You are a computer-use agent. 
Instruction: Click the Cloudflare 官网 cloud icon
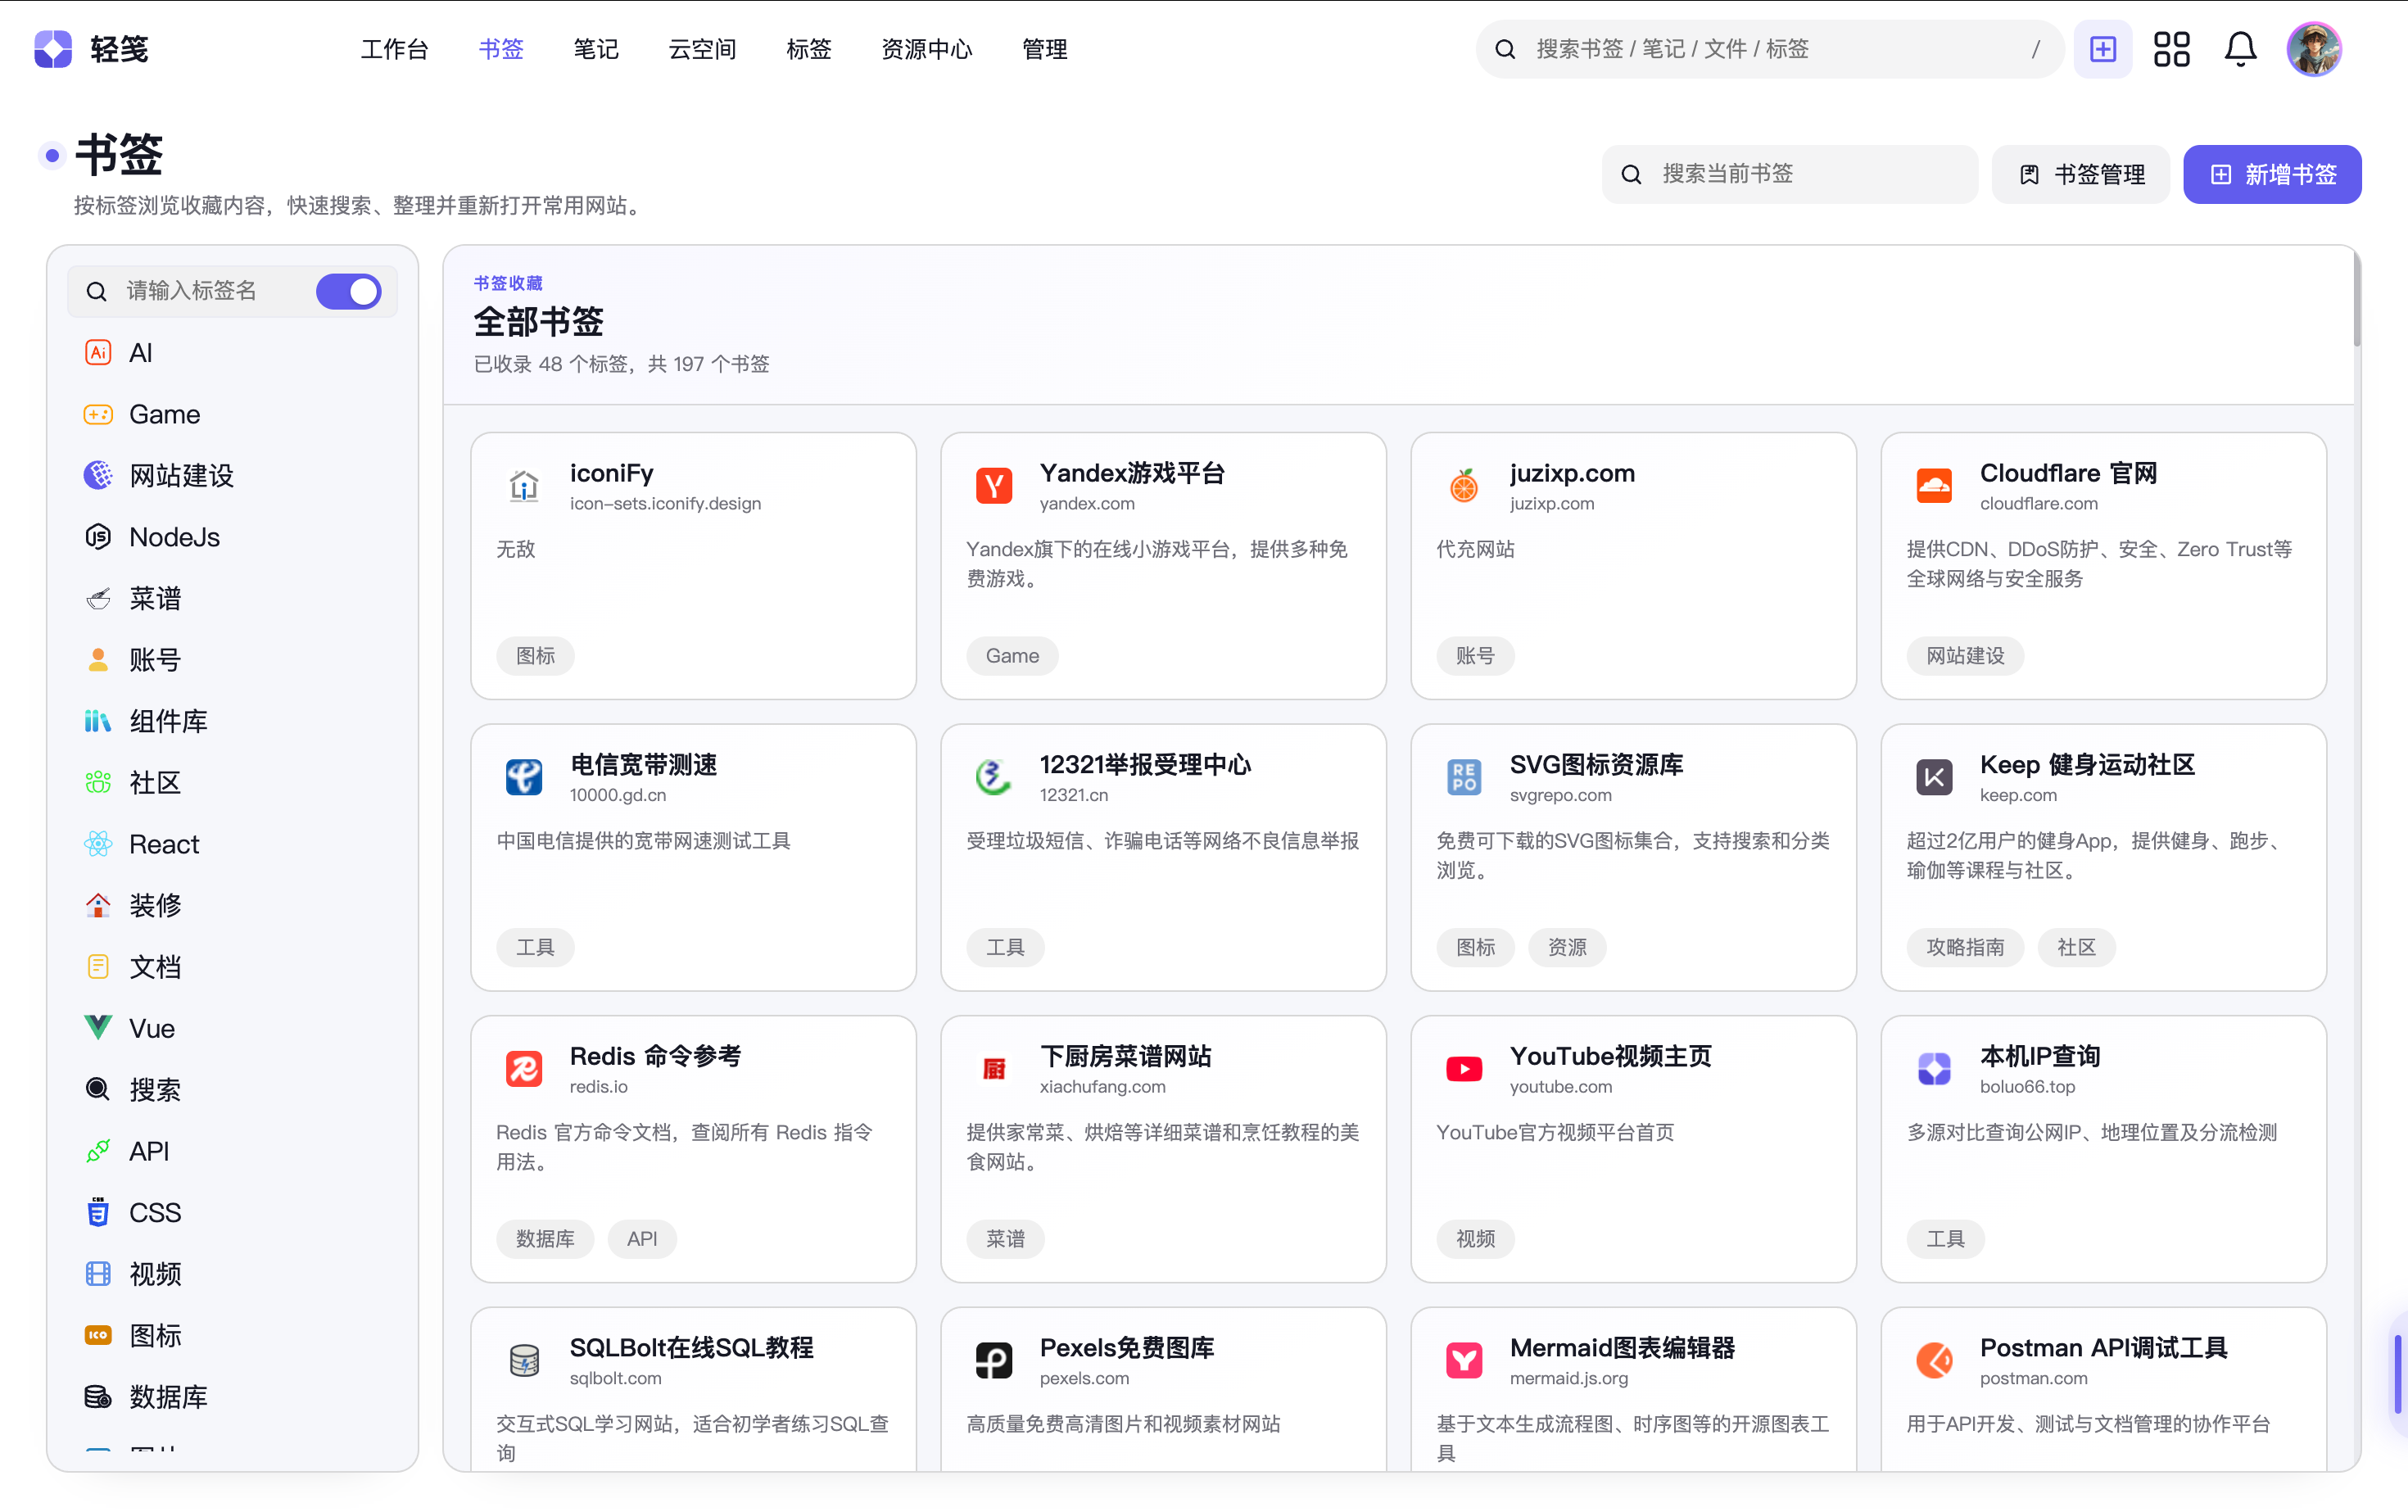coord(1934,486)
